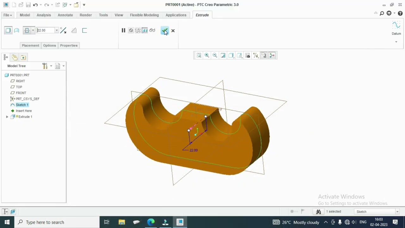Screen dimensions: 405x228
Task: Show the Model Tree navigator tab
Action: (5, 57)
